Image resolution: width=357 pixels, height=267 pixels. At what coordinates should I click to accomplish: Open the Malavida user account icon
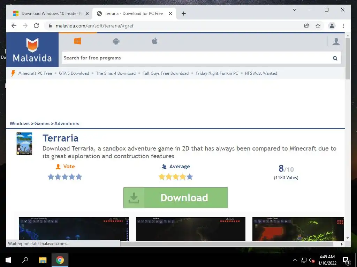[336, 41]
